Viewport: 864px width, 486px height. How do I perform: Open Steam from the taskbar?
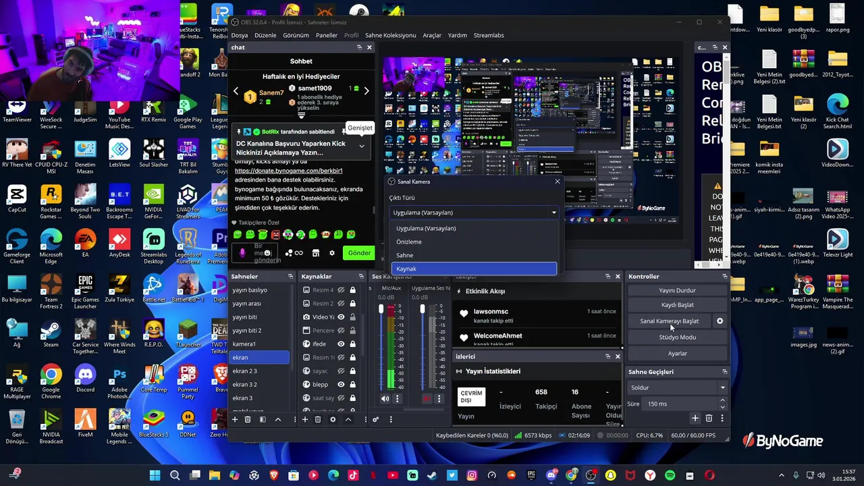tap(432, 475)
